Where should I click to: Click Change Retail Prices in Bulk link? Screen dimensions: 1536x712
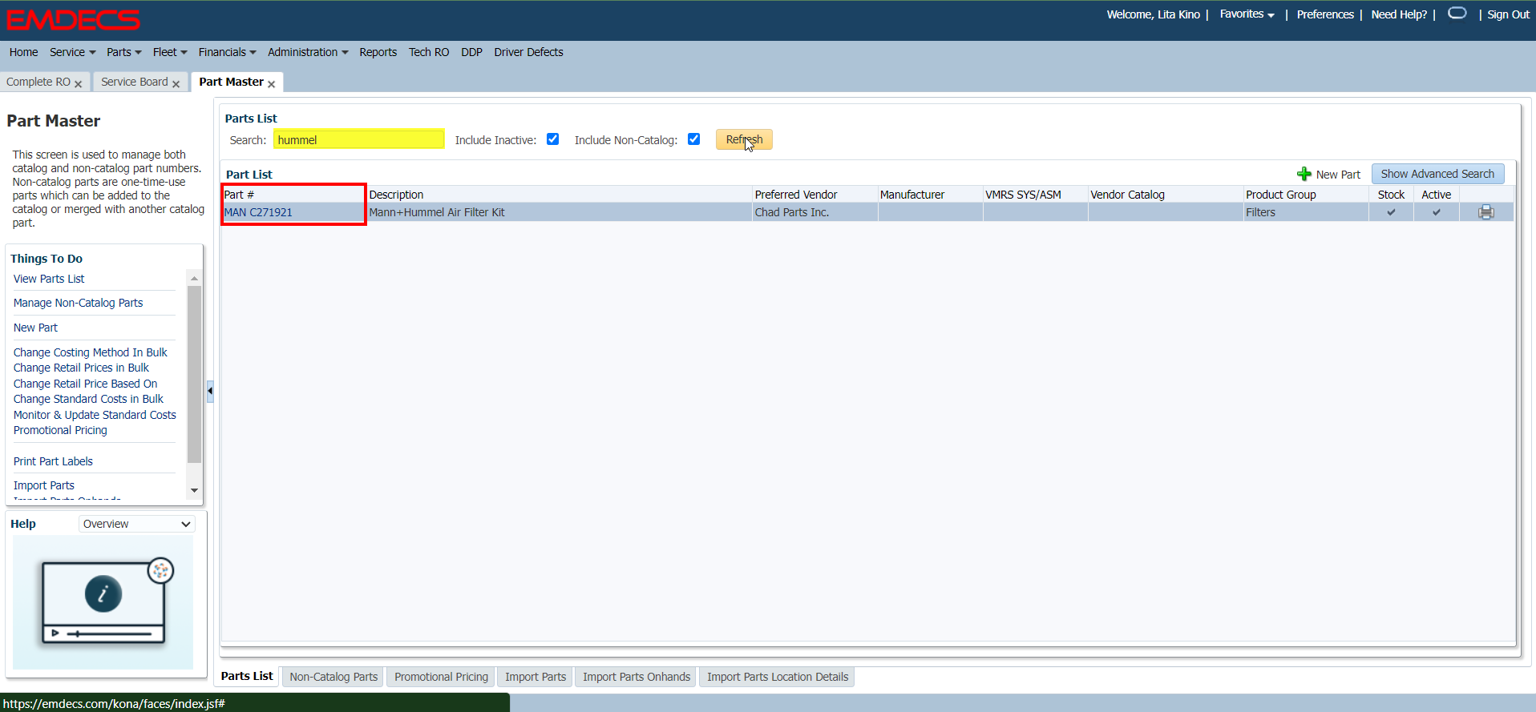coord(81,368)
